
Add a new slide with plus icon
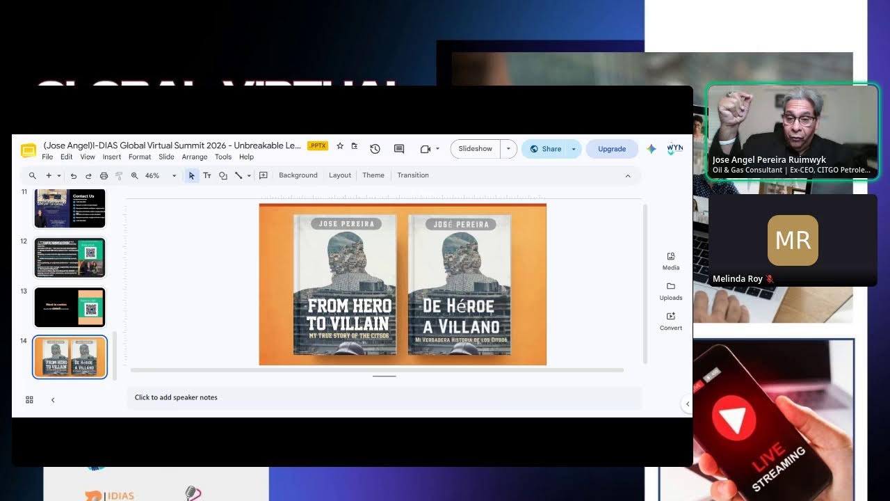pyautogui.click(x=49, y=176)
